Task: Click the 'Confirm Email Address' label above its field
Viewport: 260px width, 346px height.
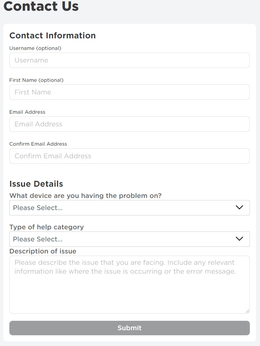Action: coord(38,144)
